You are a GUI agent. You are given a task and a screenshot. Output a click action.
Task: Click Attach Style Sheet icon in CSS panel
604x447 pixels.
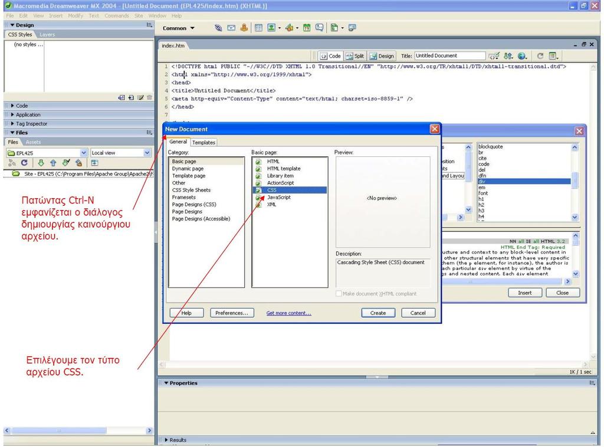[x=122, y=98]
